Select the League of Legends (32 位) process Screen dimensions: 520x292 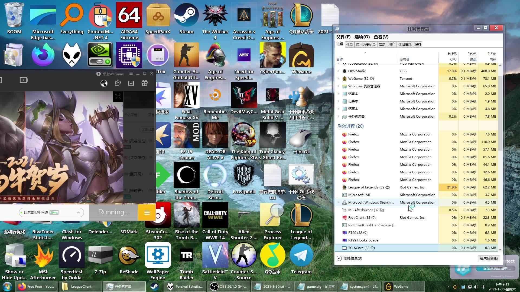pyautogui.click(x=417, y=187)
